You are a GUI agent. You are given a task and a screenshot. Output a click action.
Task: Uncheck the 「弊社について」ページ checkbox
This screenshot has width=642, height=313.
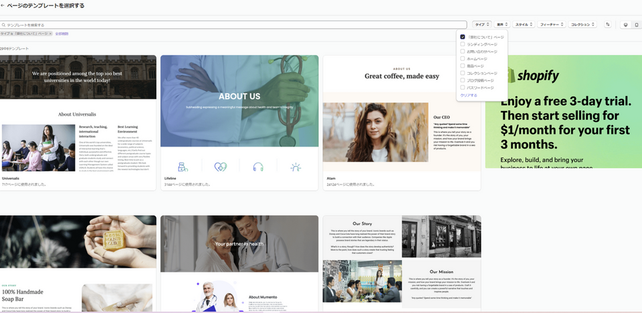(x=463, y=37)
